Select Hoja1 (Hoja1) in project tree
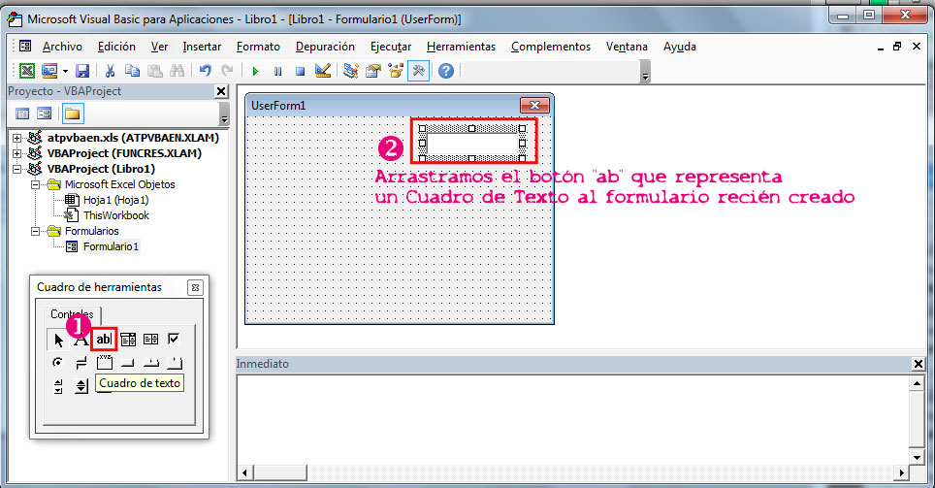Screen dimensions: 935x488 (115, 200)
